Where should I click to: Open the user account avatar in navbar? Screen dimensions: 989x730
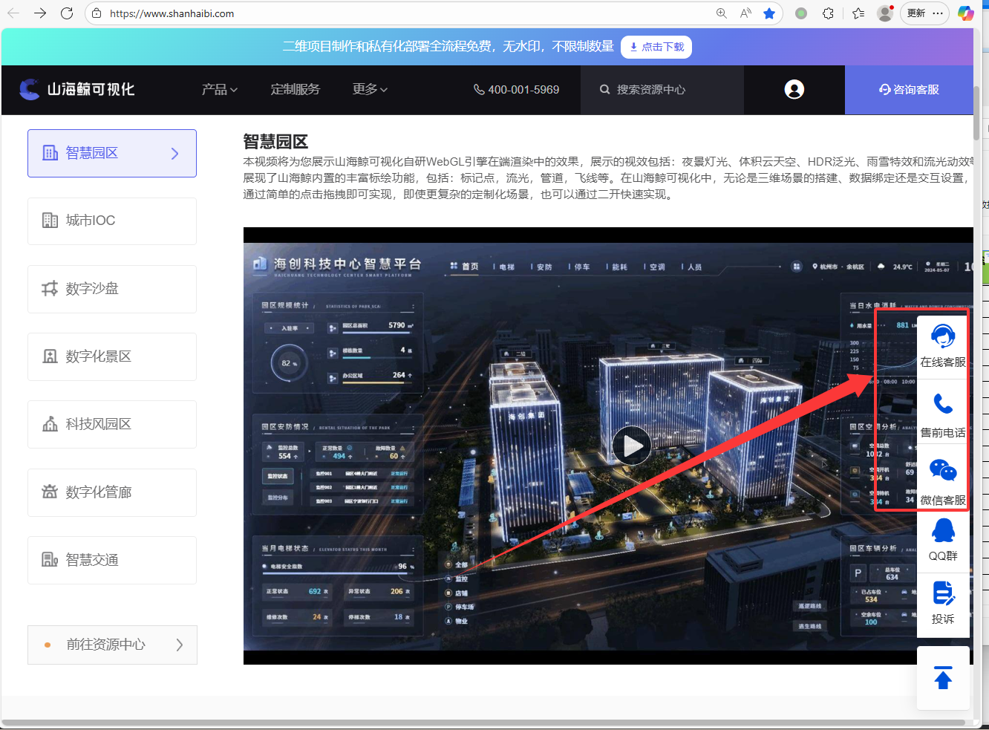(x=794, y=89)
